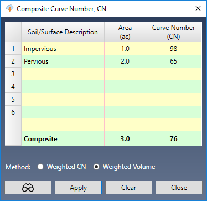
Task: Click the curve number cell showing 65
Action: click(x=173, y=61)
